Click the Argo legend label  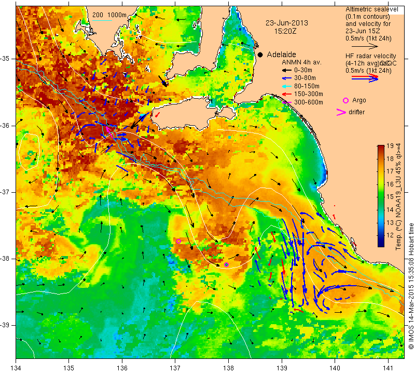[359, 100]
